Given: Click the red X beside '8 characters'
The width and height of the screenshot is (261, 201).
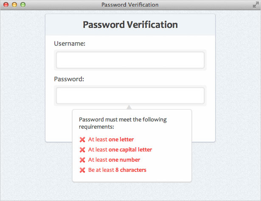Looking at the screenshot, I should click(x=82, y=170).
